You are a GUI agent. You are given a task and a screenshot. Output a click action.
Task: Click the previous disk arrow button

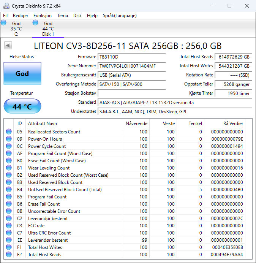tap(8, 46)
